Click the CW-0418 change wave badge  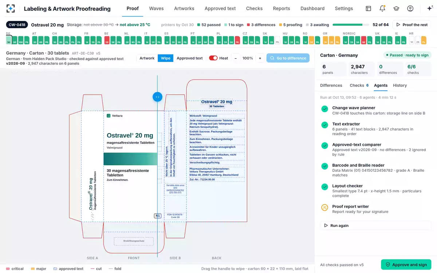(17, 25)
